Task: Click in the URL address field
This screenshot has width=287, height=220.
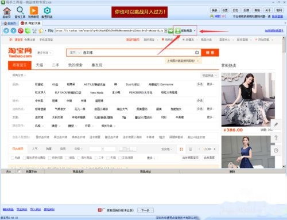Action: (x=109, y=30)
